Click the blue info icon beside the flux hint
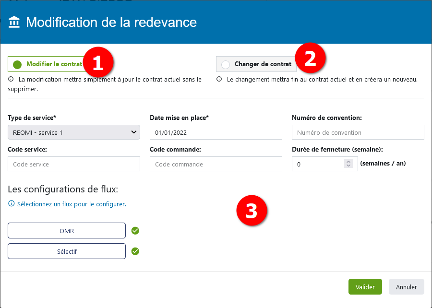The height and width of the screenshot is (308, 432). [11, 204]
